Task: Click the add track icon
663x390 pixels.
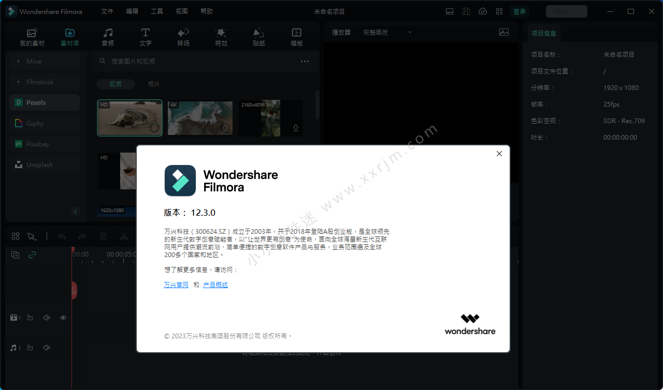Action: [x=16, y=255]
